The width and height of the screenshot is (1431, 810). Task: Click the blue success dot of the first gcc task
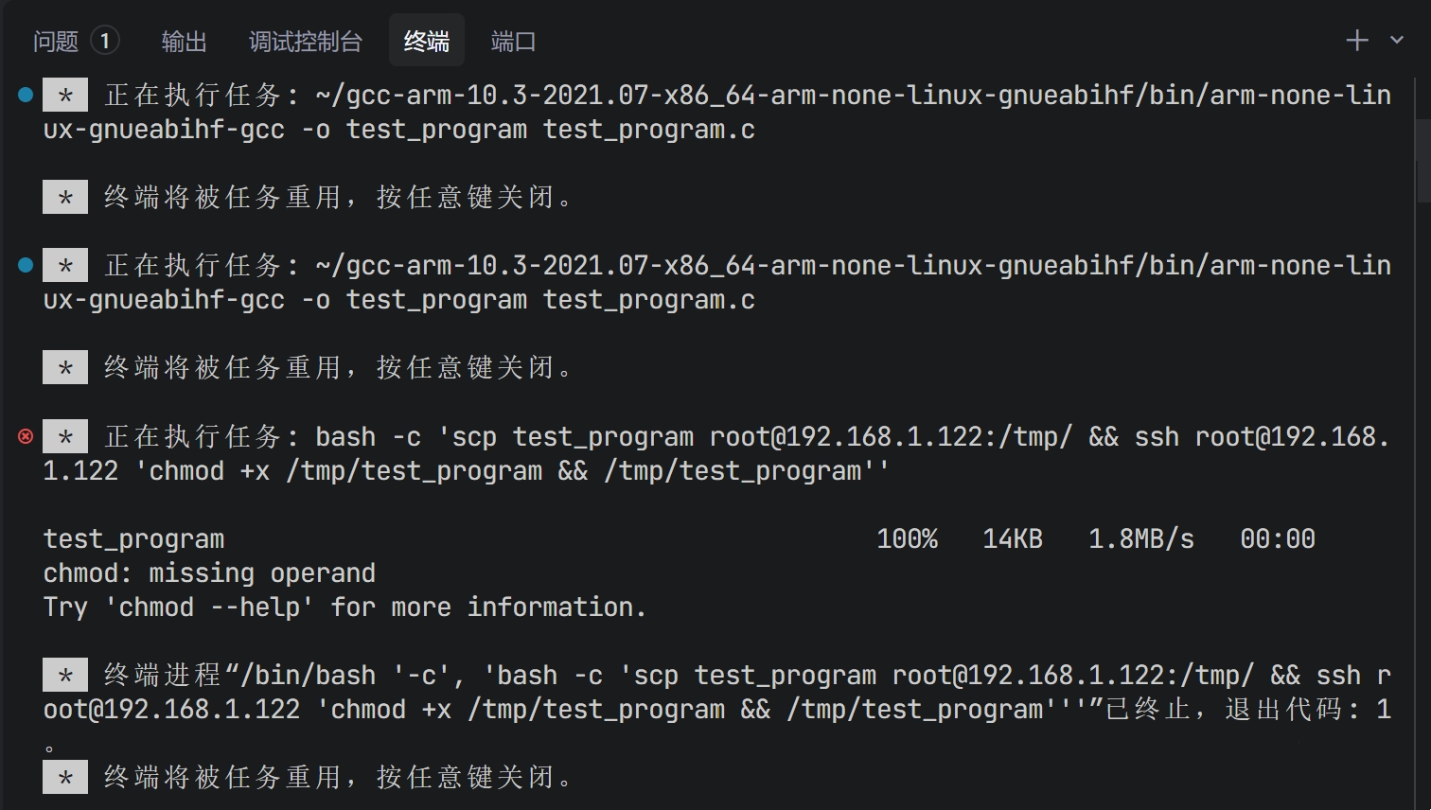(26, 95)
